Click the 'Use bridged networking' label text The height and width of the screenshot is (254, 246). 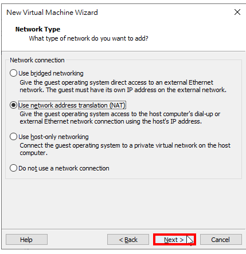(51, 73)
